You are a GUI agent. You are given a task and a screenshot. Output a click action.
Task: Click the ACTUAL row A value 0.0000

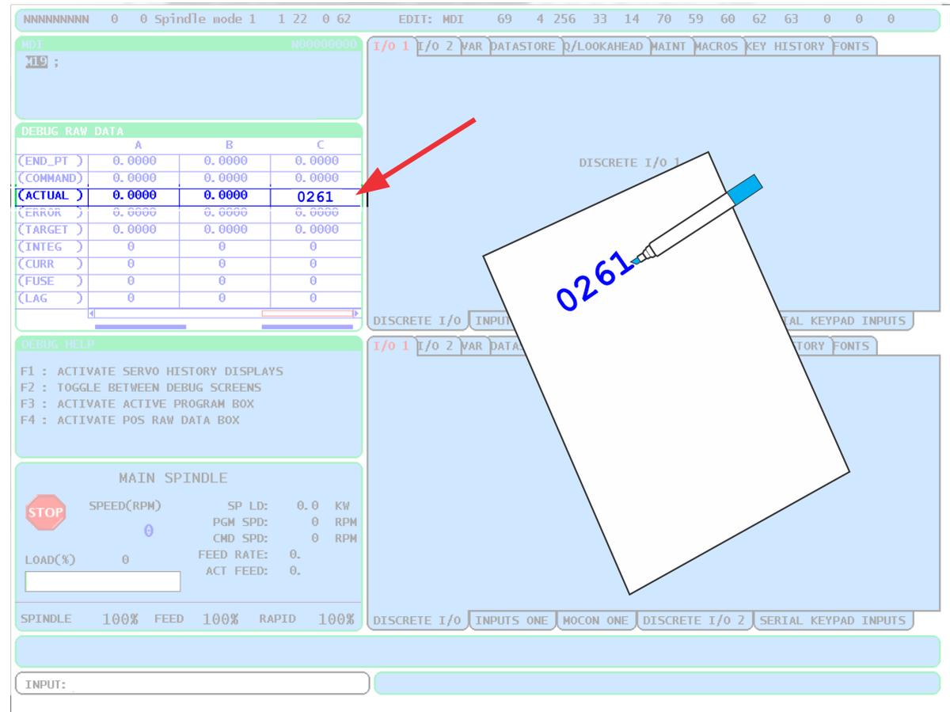tap(135, 195)
